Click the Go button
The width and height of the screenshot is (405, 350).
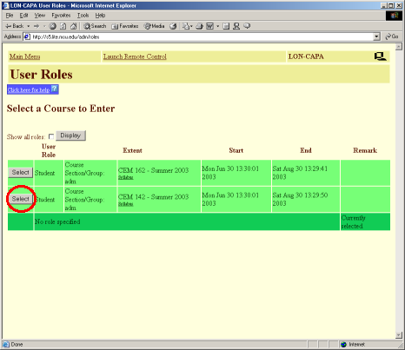[392, 36]
